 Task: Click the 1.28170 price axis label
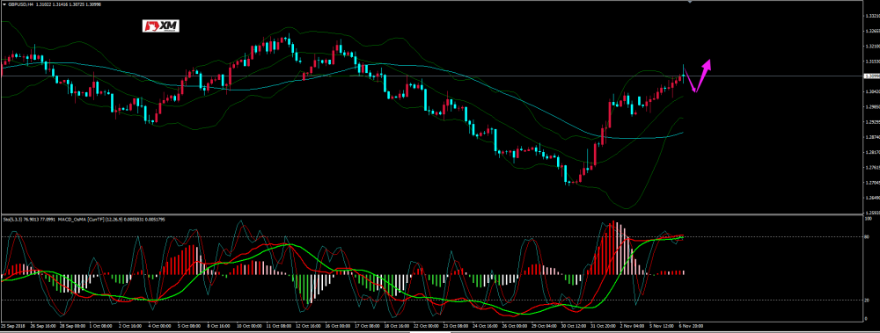click(x=872, y=152)
